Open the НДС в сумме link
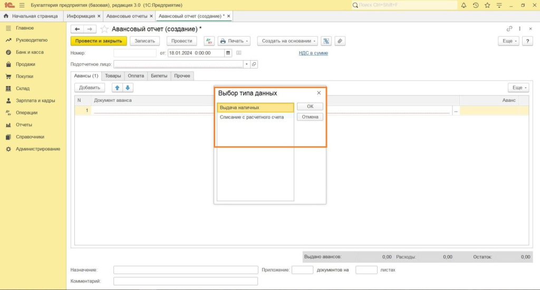Viewport: 540px width, 290px height. pos(313,53)
